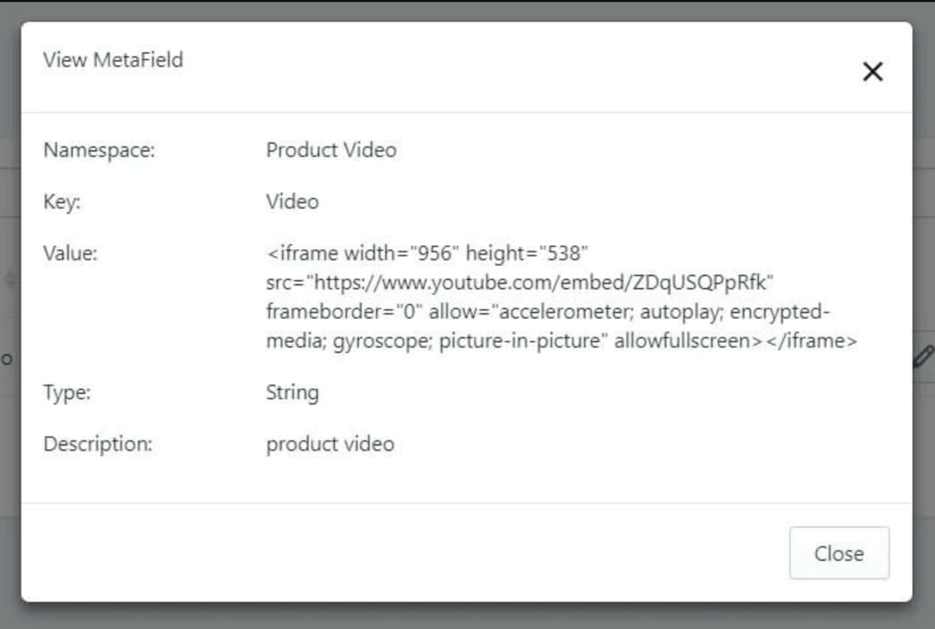The width and height of the screenshot is (935, 629).
Task: Click the iframe width and height line
Action: [x=427, y=253]
